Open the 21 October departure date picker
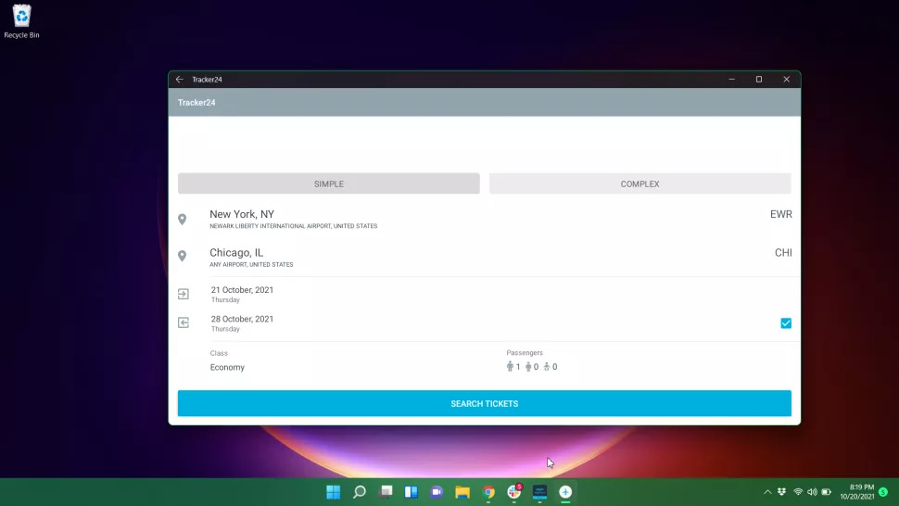Screen dimensions: 899x506 pos(242,294)
